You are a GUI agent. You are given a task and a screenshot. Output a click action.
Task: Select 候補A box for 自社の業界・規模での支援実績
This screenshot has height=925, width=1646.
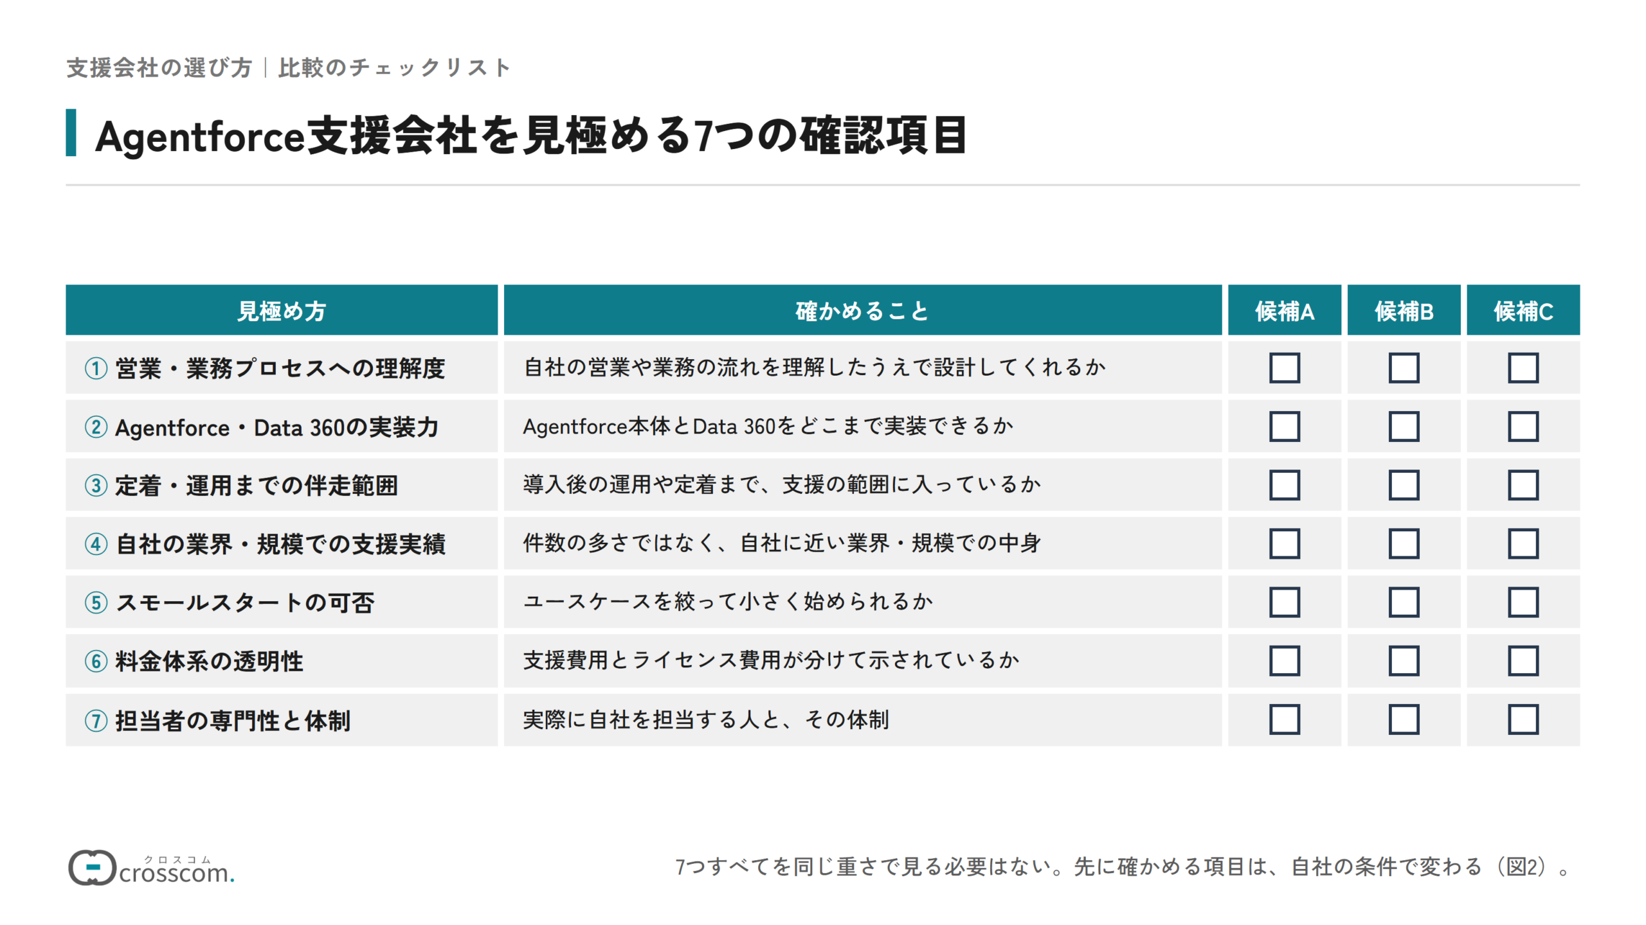click(x=1284, y=543)
